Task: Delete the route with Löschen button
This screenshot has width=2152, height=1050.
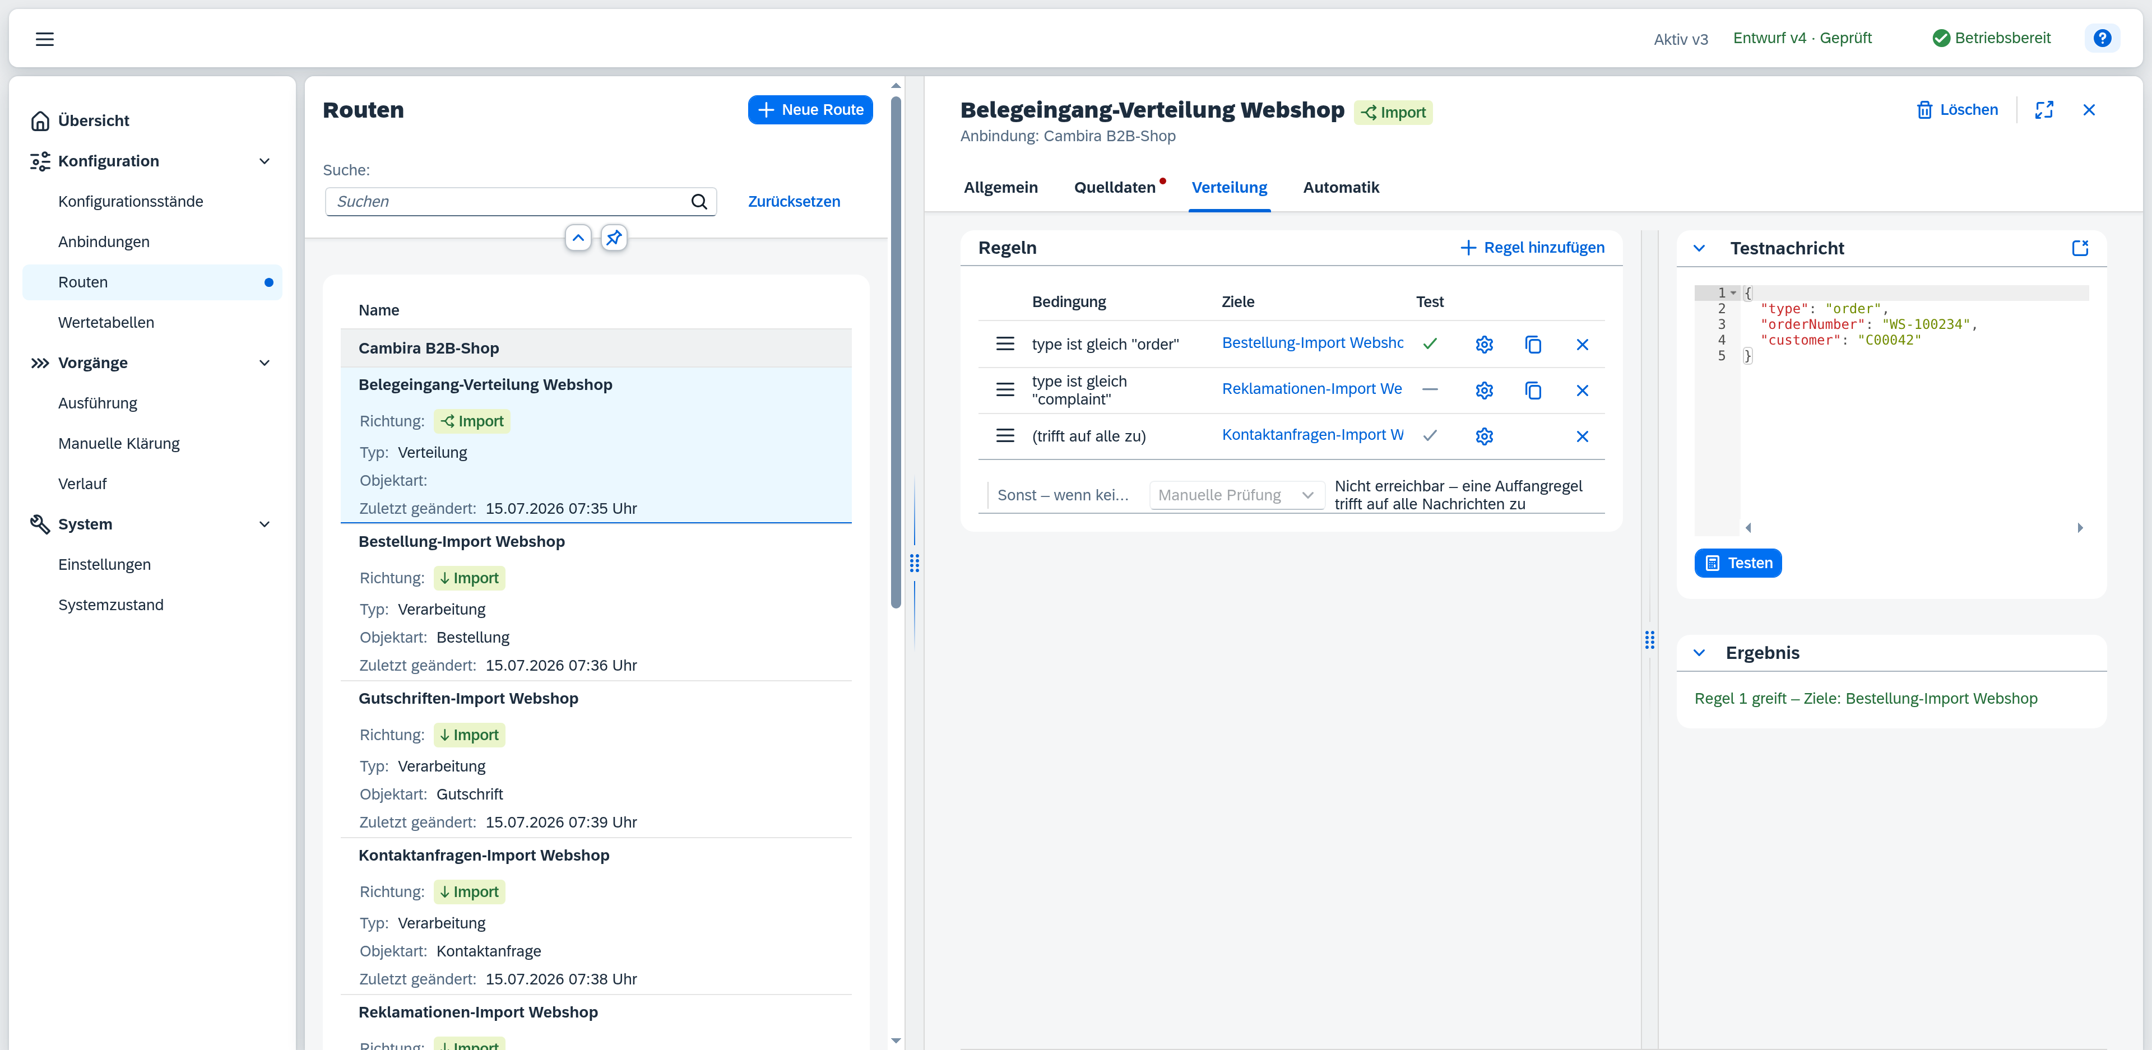Action: click(1956, 109)
